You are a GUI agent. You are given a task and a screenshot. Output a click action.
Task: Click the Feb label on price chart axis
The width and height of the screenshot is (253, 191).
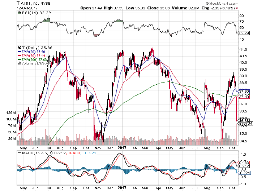[x=134, y=148]
